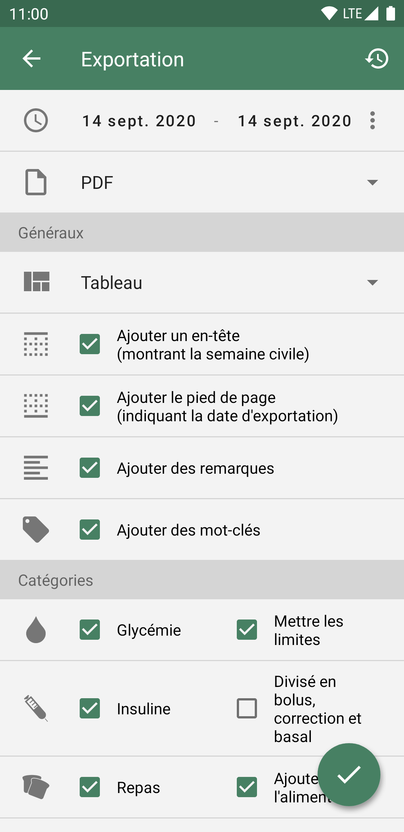Open export history clock icon

click(377, 59)
